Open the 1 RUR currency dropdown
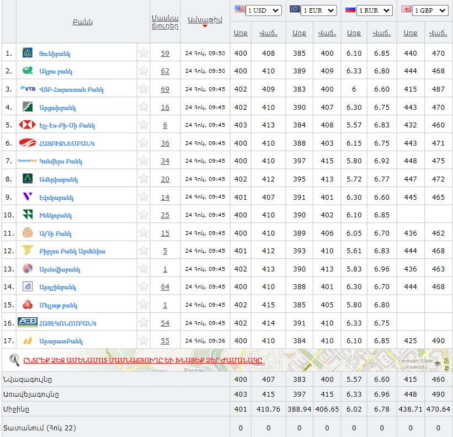This screenshot has width=453, height=437. 375,10
